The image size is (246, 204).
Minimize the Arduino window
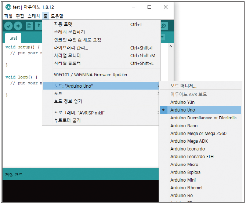click(134, 7)
